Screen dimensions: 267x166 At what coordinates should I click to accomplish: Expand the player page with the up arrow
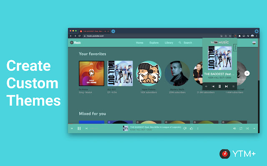[254, 128]
